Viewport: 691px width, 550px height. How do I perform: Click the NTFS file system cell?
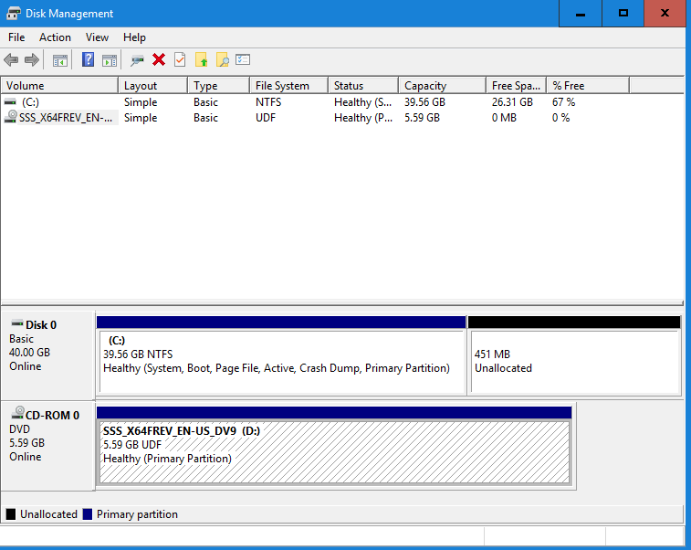pos(268,102)
